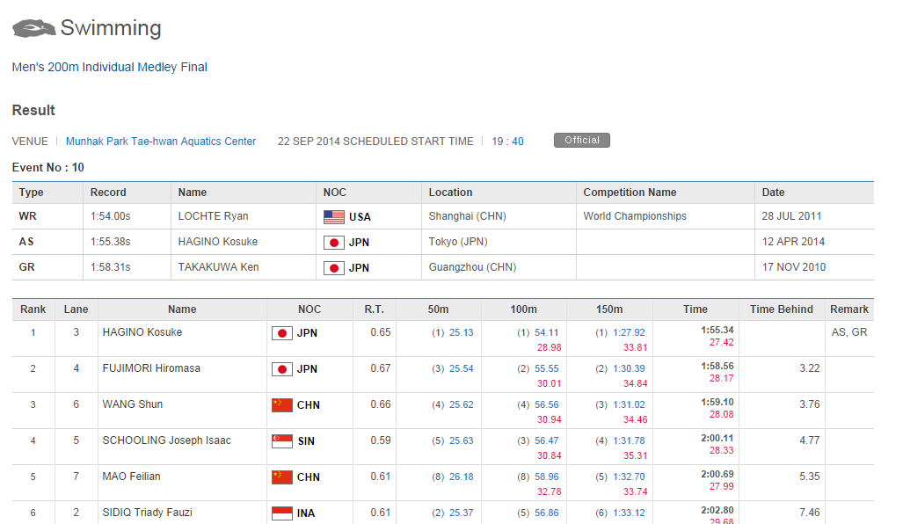
Task: Click the 150m split column header
Action: 609,309
